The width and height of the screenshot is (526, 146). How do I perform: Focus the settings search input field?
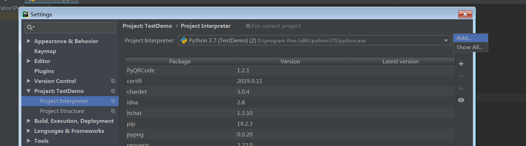click(70, 27)
